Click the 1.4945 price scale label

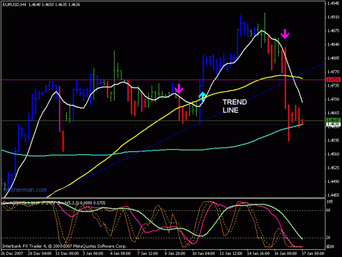point(333,3)
